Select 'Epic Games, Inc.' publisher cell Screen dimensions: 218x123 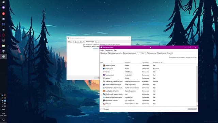(x=129, y=100)
